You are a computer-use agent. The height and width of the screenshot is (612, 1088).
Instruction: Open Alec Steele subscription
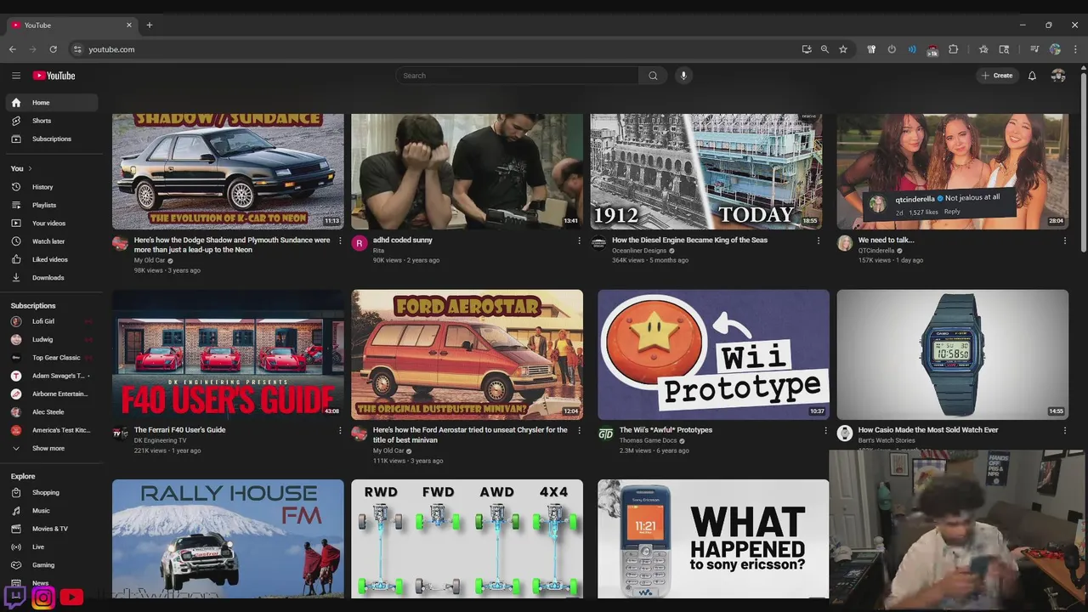coord(51,412)
